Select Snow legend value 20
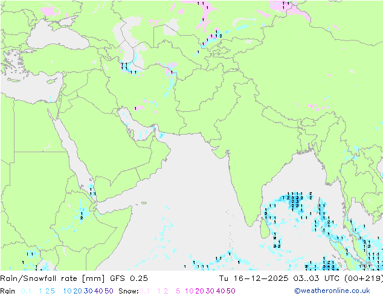The image size is (383, 296). pyautogui.click(x=199, y=291)
